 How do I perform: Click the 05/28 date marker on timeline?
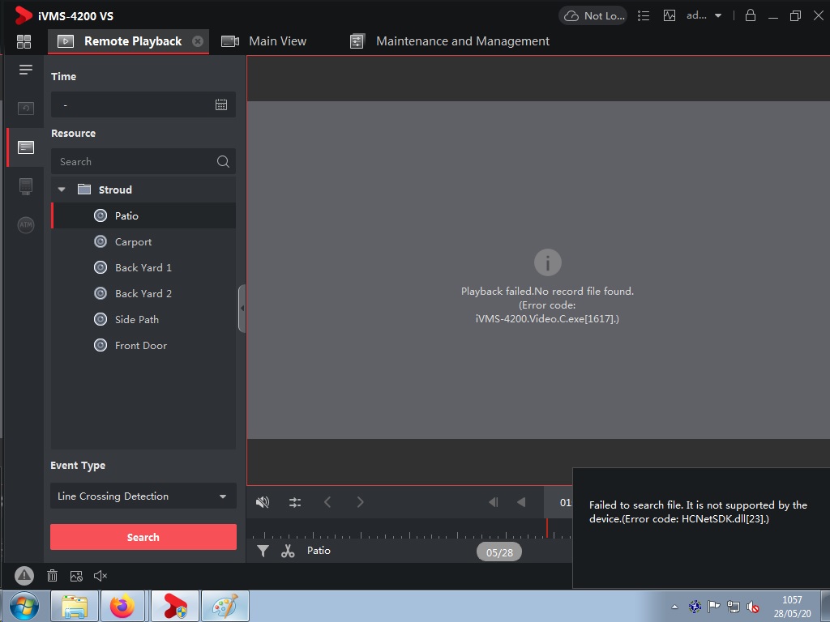[x=499, y=552]
